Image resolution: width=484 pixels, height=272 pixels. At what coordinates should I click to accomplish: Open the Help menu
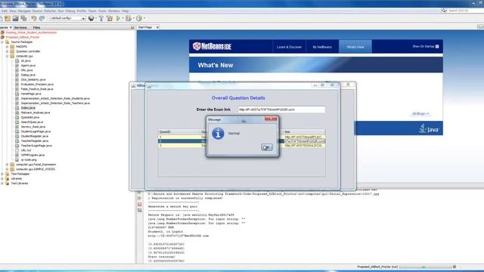click(125, 11)
